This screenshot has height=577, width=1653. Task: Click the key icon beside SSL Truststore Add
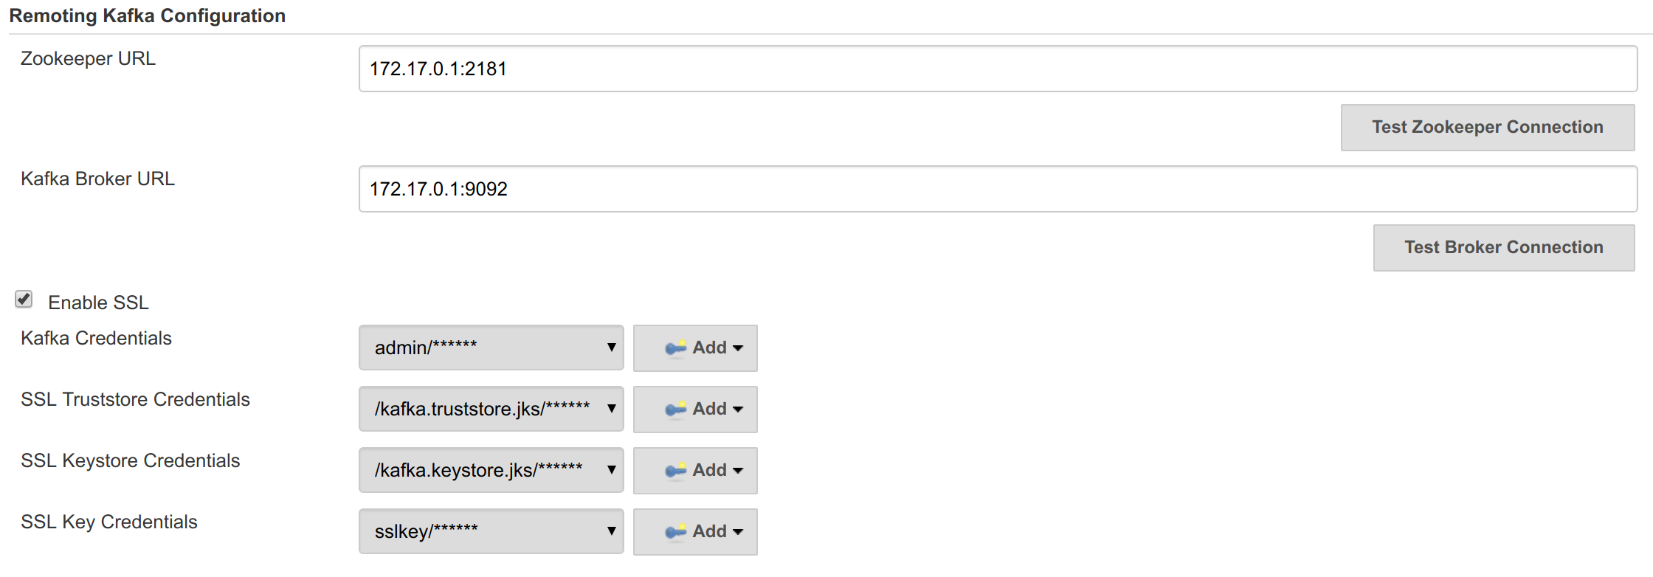tap(676, 409)
